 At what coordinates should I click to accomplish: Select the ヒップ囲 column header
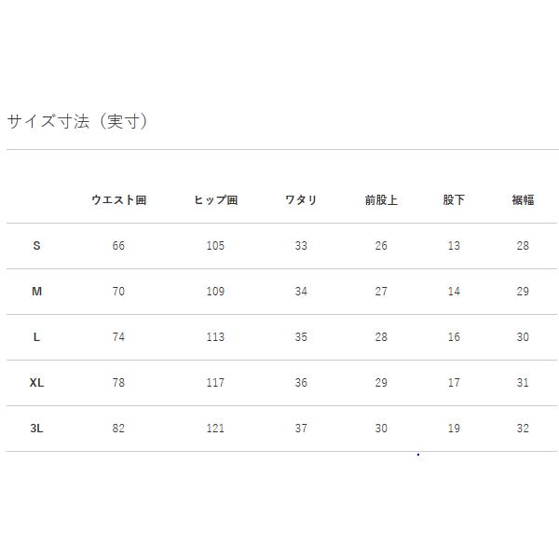[x=216, y=200]
